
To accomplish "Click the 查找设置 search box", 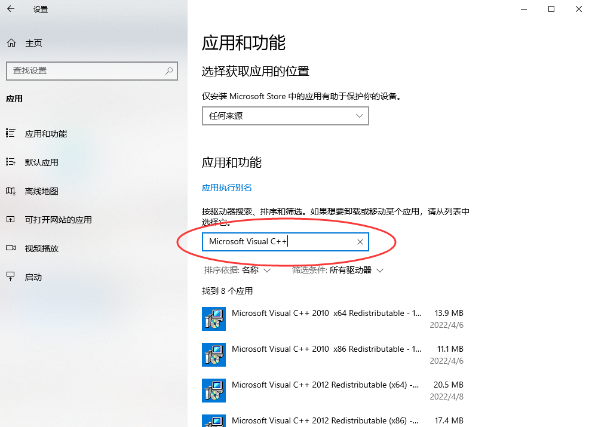I will 91,70.
